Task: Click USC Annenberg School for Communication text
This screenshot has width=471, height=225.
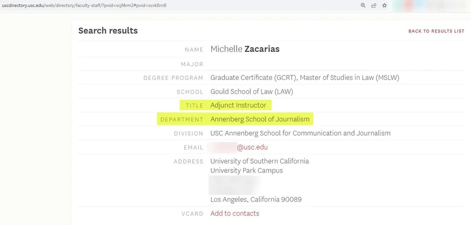Action: pyautogui.click(x=300, y=133)
